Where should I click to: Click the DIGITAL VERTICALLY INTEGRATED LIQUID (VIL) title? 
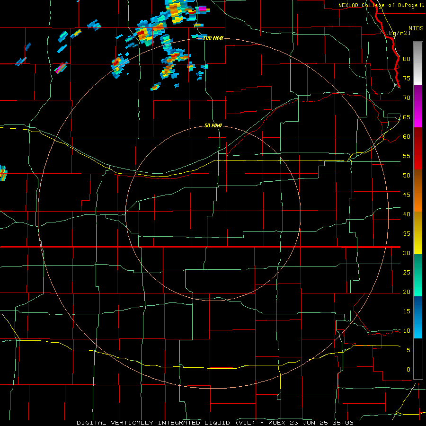pos(166,423)
